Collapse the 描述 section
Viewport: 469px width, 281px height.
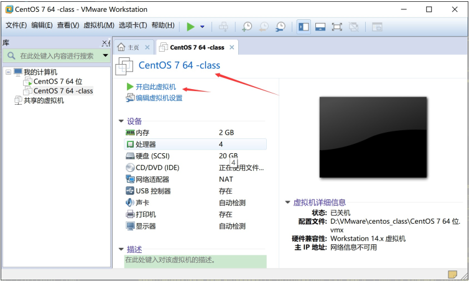click(x=121, y=249)
